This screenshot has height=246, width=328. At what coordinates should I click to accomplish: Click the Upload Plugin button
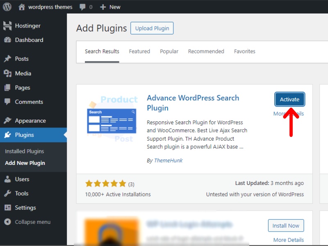[152, 28]
